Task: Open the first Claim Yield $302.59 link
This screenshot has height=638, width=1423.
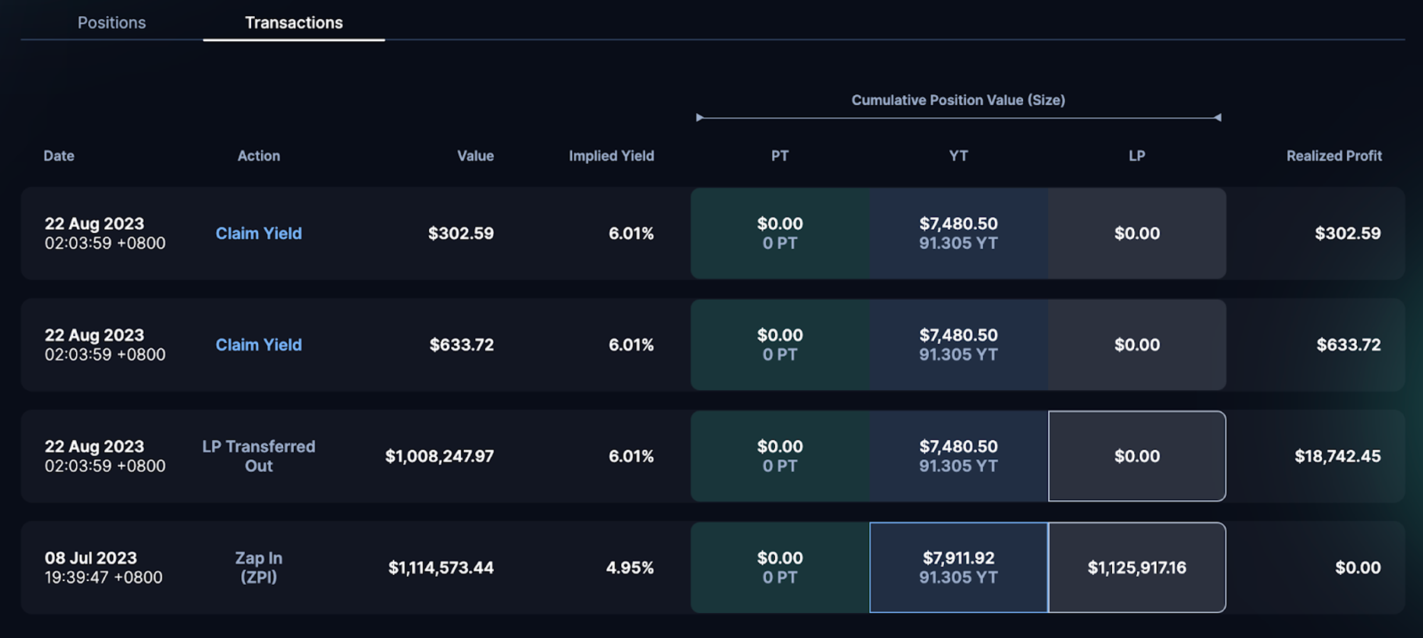Action: (x=258, y=233)
